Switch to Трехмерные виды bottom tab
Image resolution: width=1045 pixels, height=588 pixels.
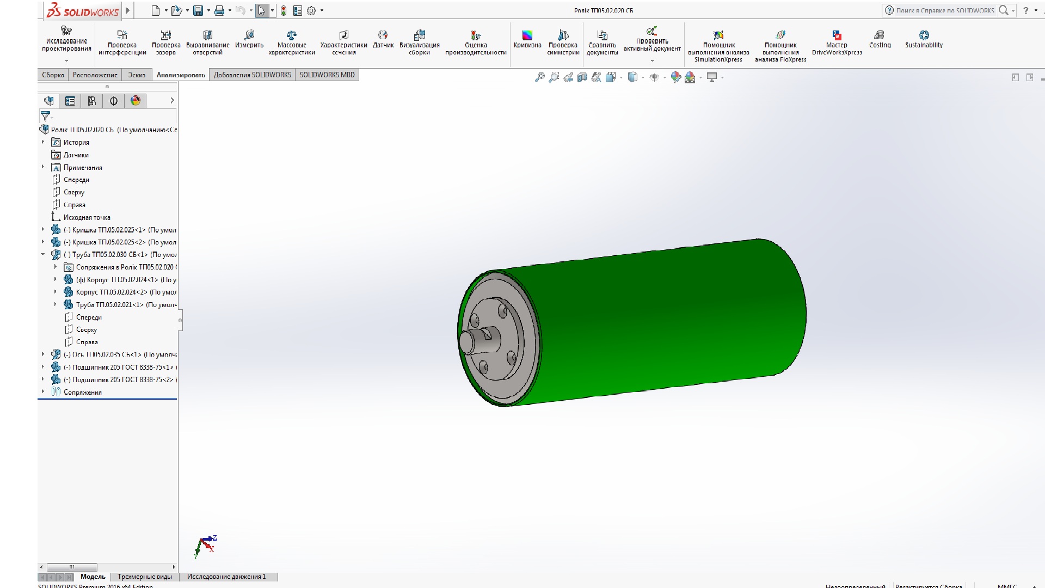[x=145, y=577]
